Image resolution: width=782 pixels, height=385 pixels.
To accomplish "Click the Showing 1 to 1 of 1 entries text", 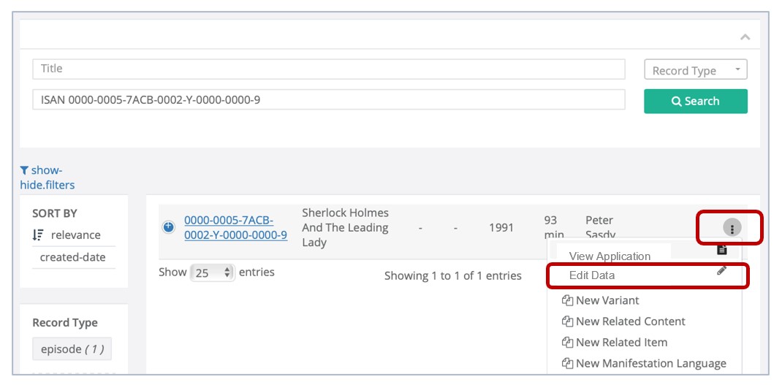I will pos(453,276).
